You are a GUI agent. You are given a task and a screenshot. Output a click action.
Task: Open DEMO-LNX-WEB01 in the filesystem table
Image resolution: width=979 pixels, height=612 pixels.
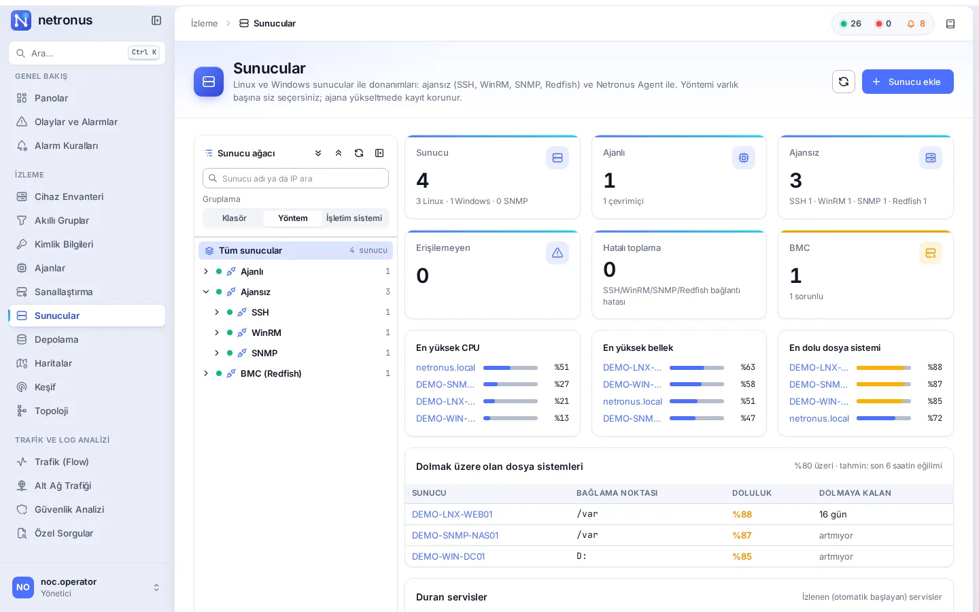tap(452, 514)
